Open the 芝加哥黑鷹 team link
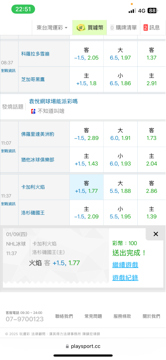The width and height of the screenshot is (166, 360). [33, 80]
